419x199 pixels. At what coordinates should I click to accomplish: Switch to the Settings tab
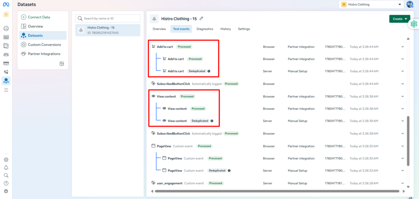(244, 29)
